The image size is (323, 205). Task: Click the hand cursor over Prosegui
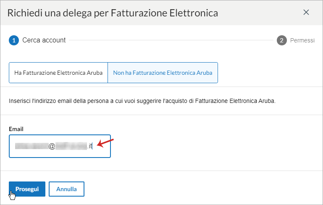click(x=12, y=195)
